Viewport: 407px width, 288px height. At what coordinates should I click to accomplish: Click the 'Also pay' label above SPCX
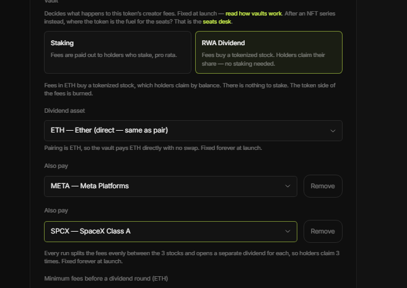pos(56,211)
